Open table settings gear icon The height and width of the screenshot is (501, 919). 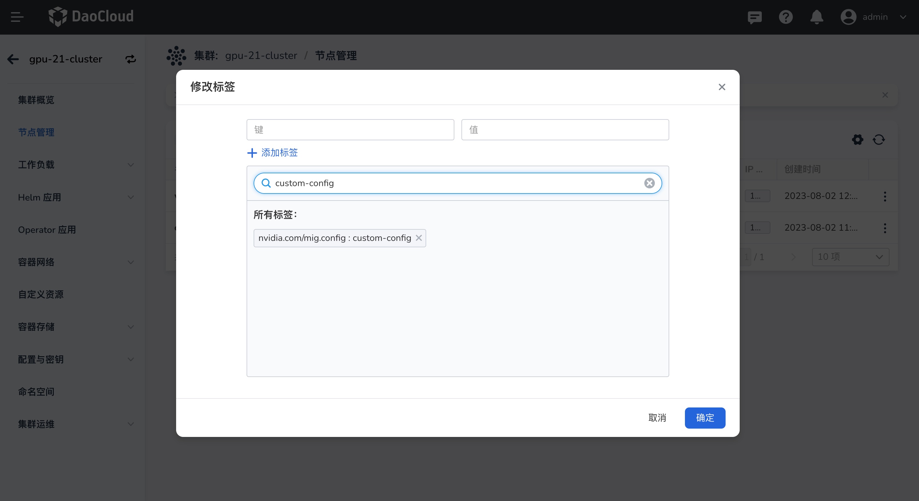click(858, 140)
